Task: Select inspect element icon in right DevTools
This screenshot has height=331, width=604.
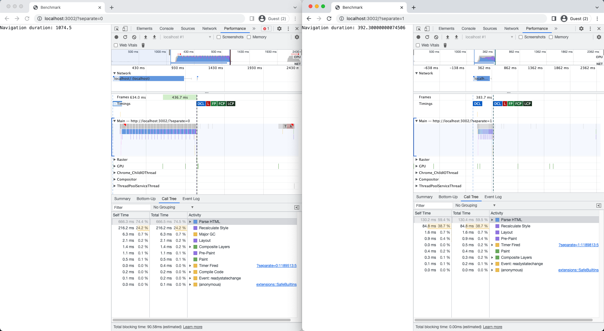Action: coord(418,29)
